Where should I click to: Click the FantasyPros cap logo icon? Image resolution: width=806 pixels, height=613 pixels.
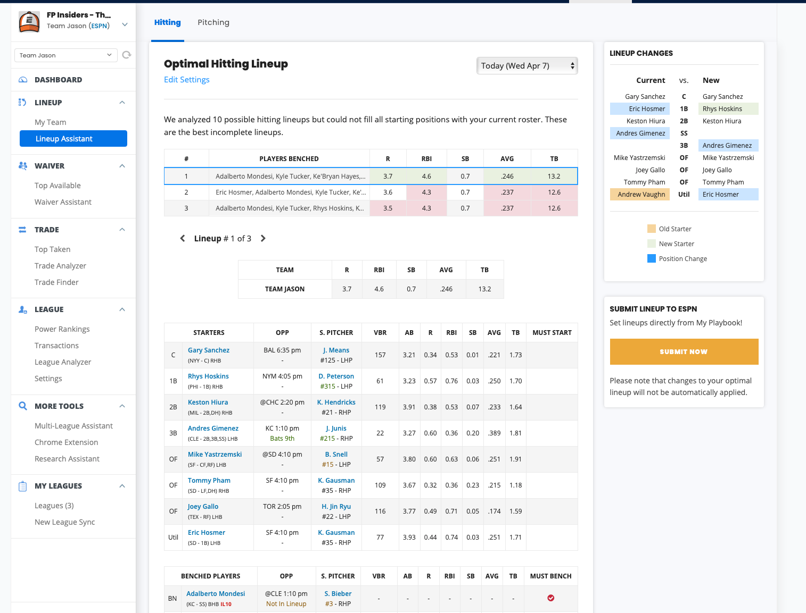click(x=29, y=22)
